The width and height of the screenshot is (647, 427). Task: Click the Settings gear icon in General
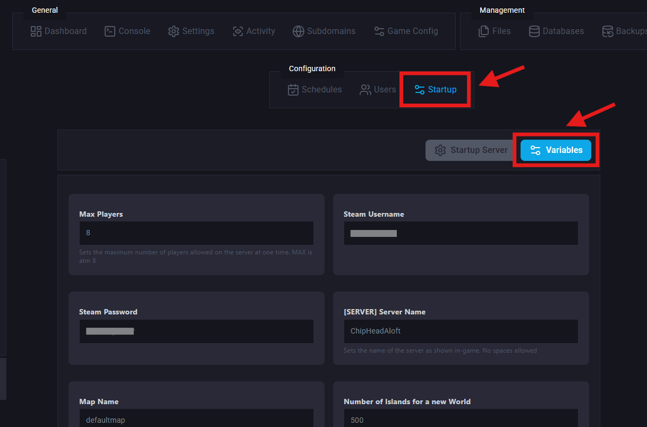(174, 31)
